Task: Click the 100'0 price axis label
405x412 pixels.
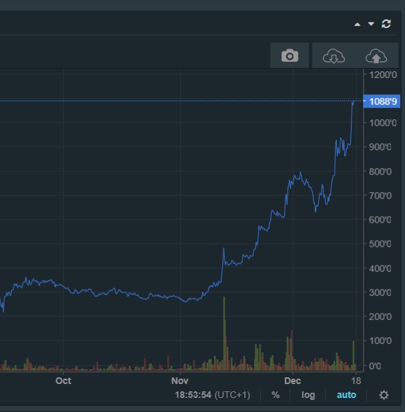Action: [x=380, y=341]
